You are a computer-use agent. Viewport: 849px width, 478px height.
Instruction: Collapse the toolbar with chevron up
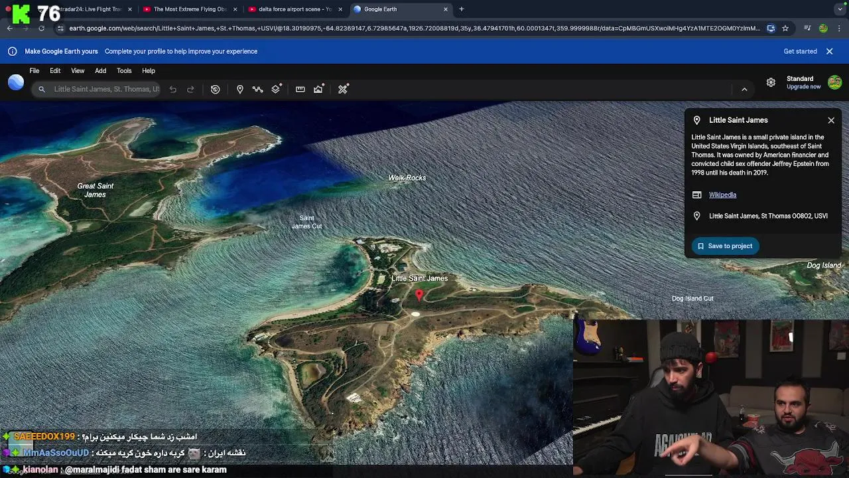point(744,89)
